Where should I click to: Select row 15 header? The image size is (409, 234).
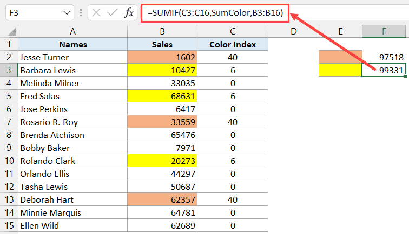coord(9,225)
